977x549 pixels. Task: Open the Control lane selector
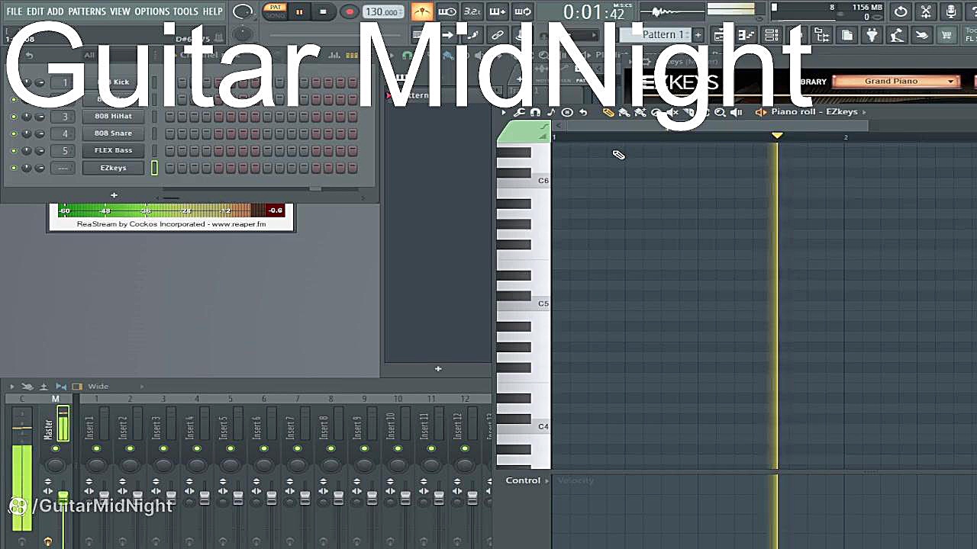pyautogui.click(x=527, y=480)
